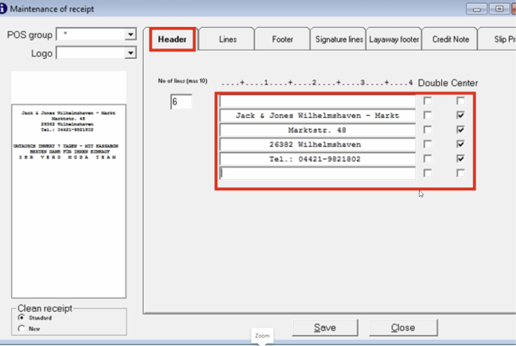Enable Center for the last empty header line
516x346 pixels.
tap(460, 173)
